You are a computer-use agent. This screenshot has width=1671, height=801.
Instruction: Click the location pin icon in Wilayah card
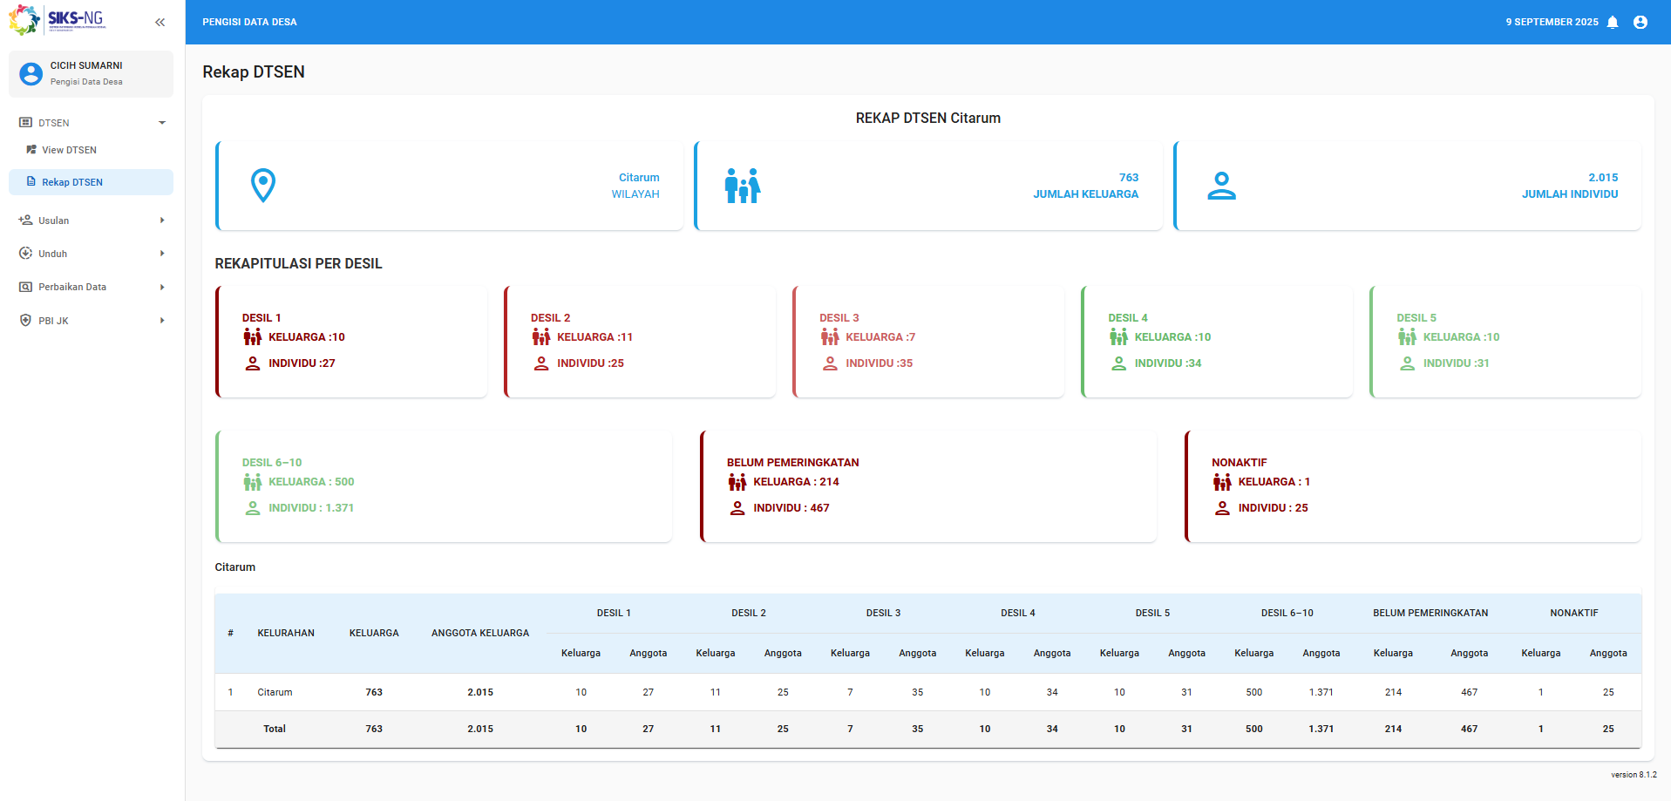pos(263,186)
